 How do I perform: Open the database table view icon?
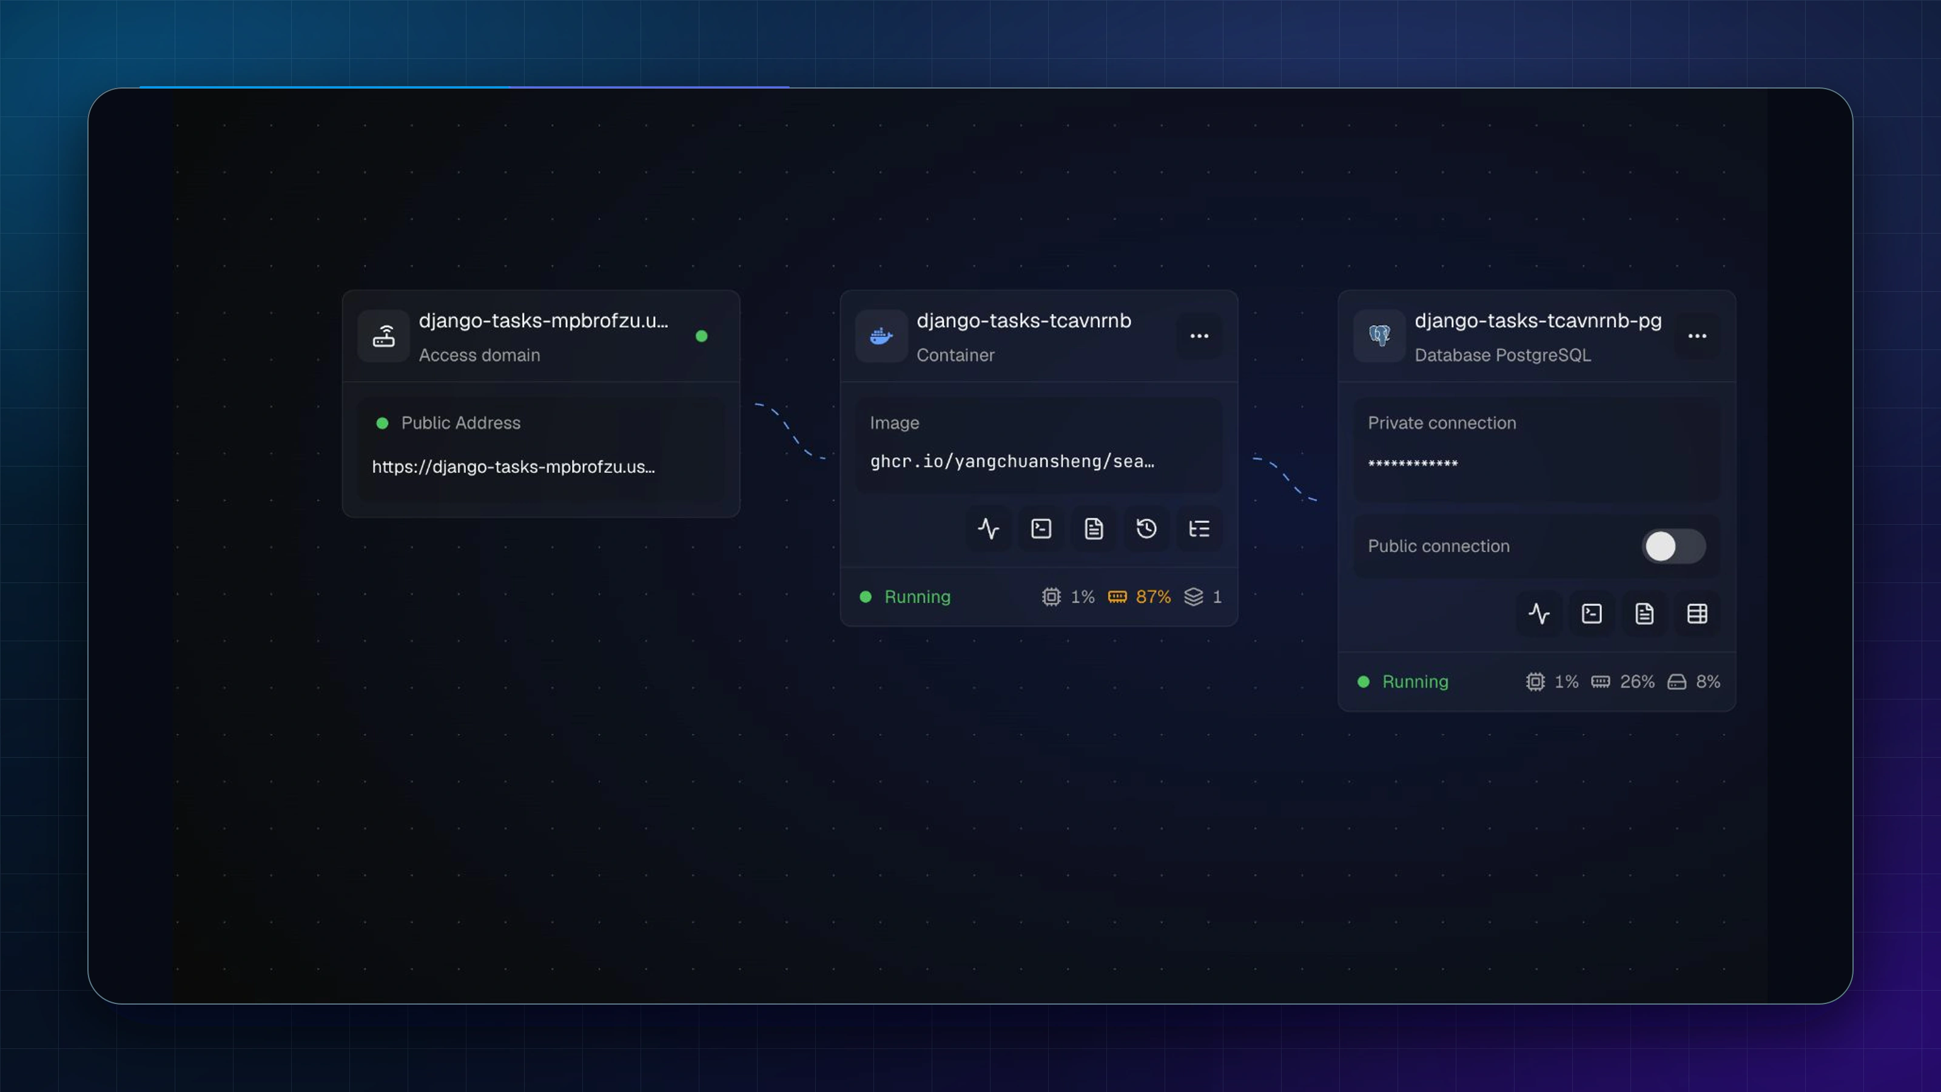tap(1698, 614)
